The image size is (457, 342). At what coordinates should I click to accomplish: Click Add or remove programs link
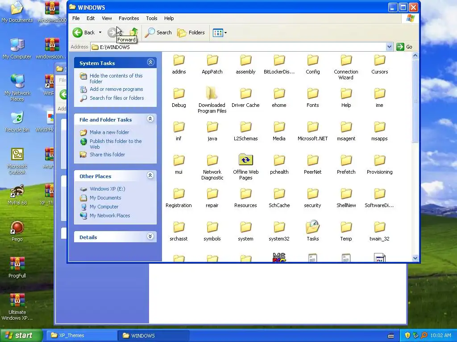coord(116,89)
